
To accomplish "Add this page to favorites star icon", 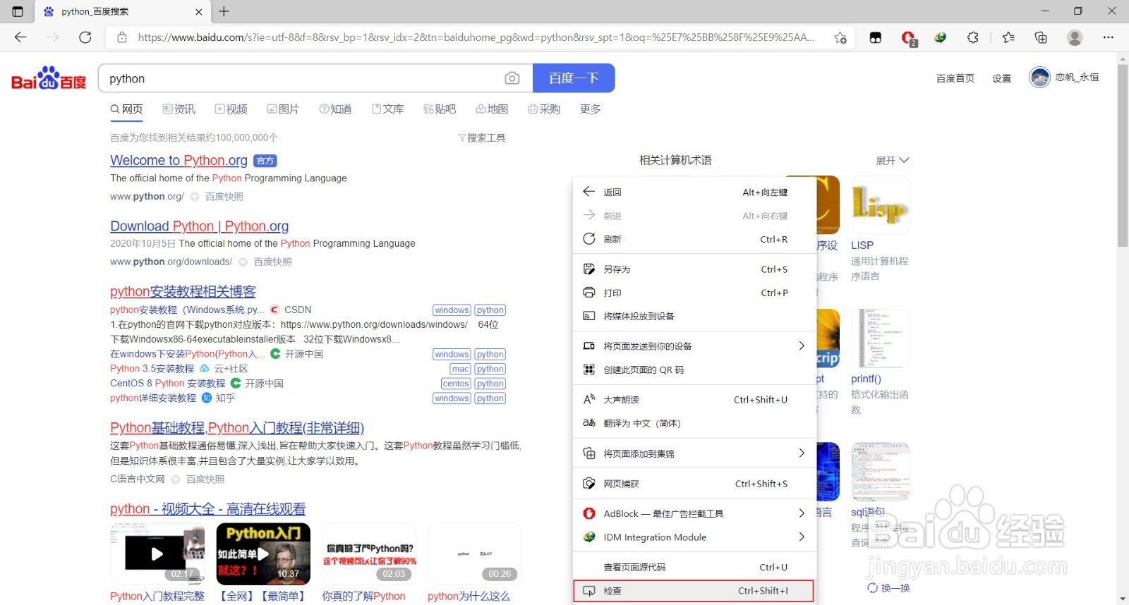I will pos(840,37).
